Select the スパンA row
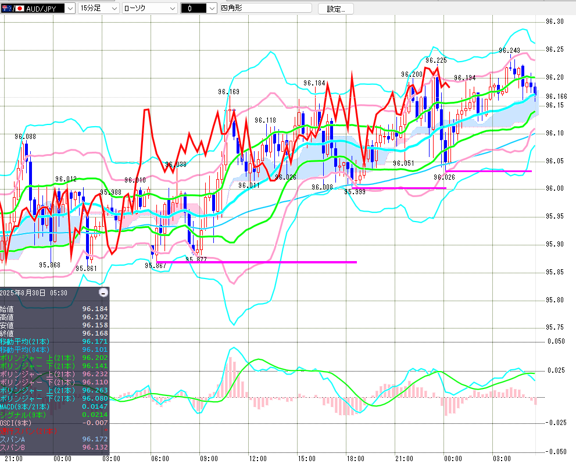 pyautogui.click(x=55, y=439)
